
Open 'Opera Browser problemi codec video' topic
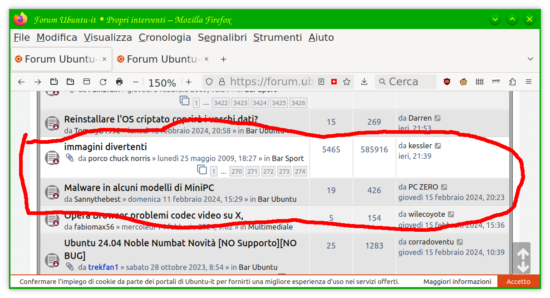click(x=154, y=215)
